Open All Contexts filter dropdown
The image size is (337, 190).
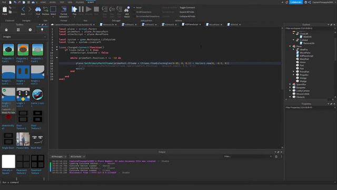coord(77,157)
